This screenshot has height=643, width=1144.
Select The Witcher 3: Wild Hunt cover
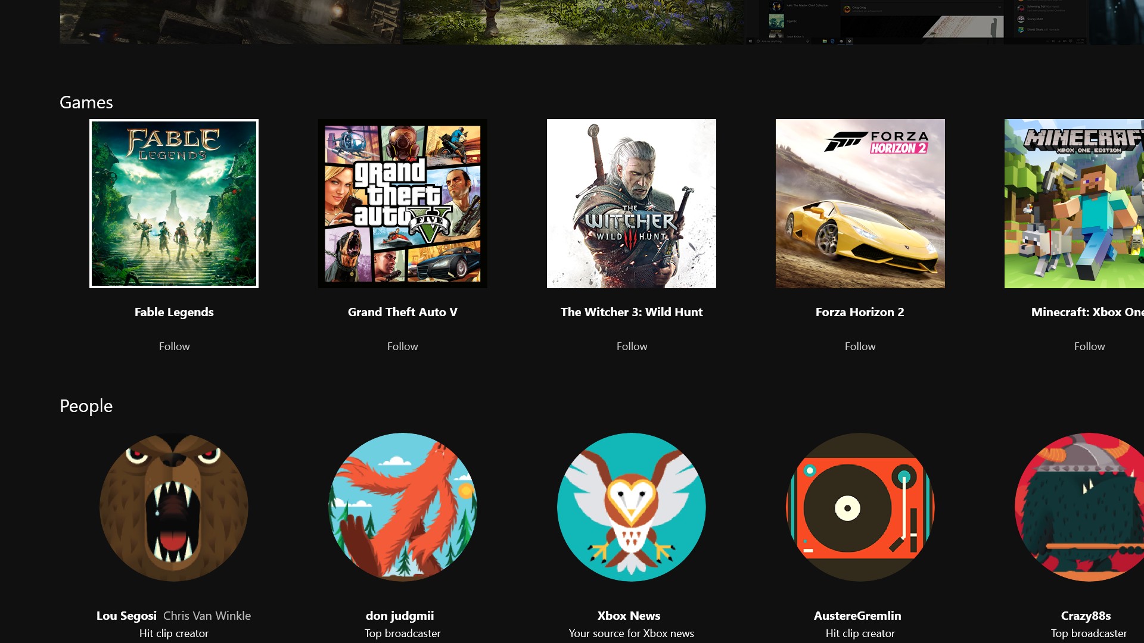[632, 204]
